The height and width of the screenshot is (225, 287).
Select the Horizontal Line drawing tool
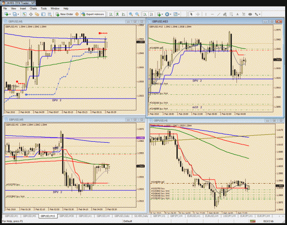[x=212, y=14]
